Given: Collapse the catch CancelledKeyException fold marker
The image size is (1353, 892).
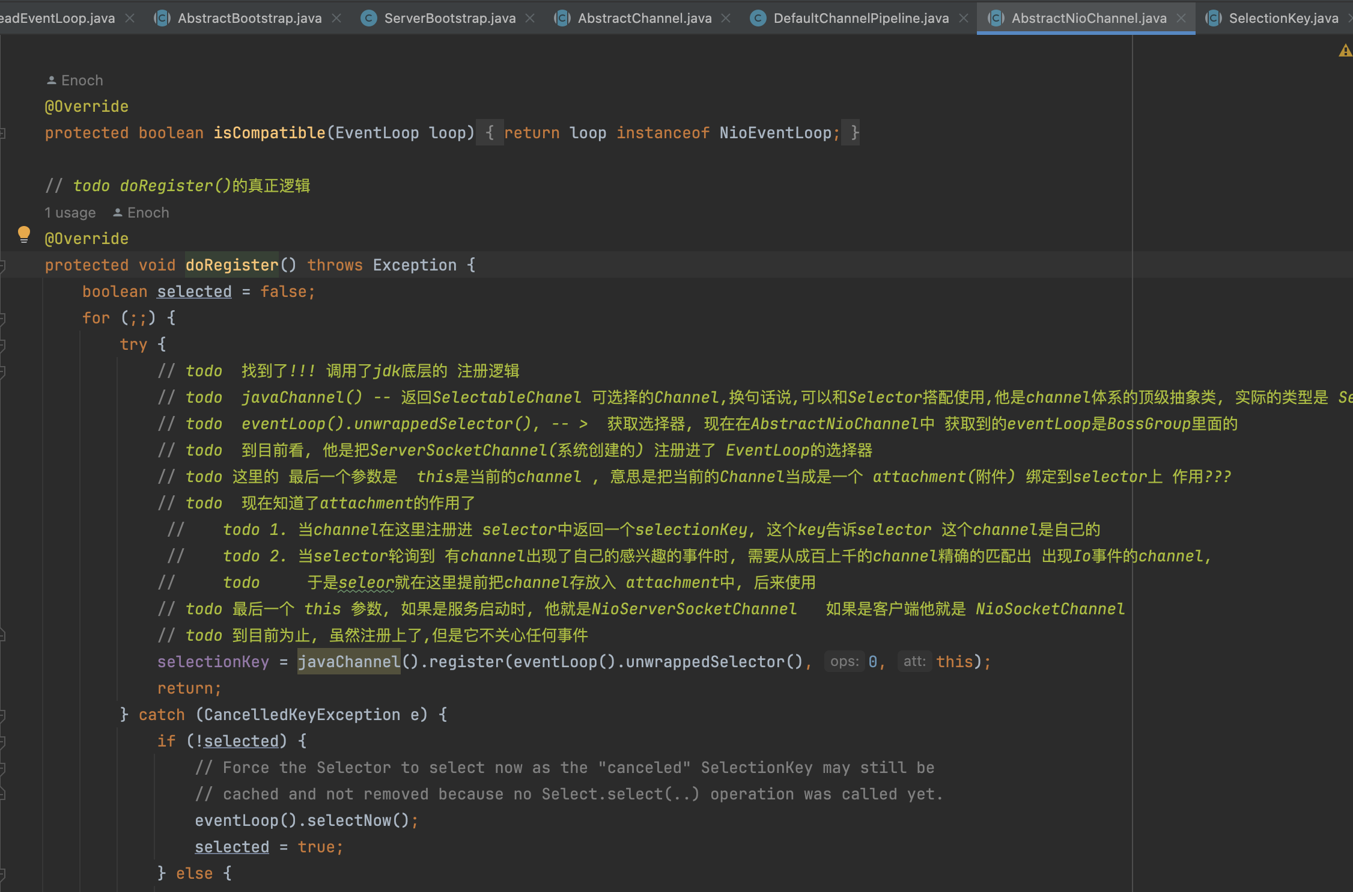Looking at the screenshot, I should [2, 715].
